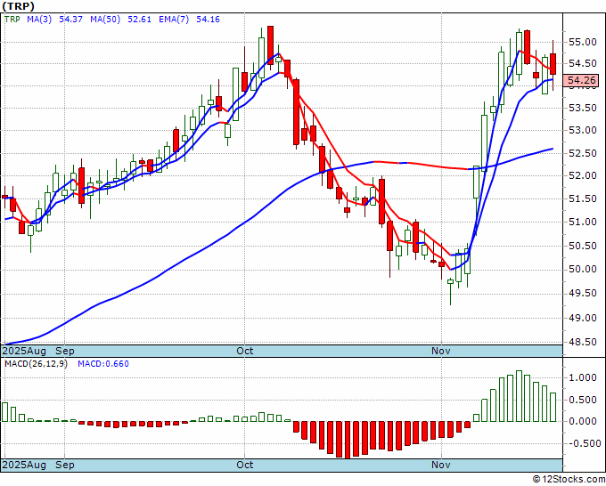Image resolution: width=606 pixels, height=486 pixels.
Task: Click the 48.50 price axis label
Action: click(583, 342)
